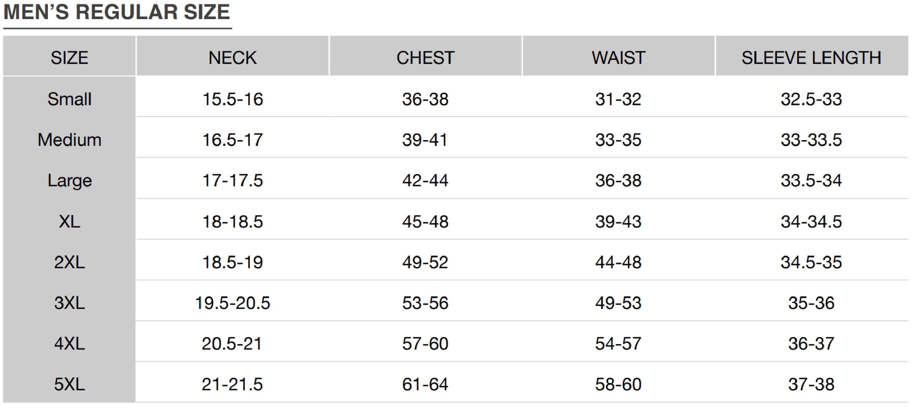Select the 3XL size row label
This screenshot has width=914, height=408.
(x=69, y=303)
